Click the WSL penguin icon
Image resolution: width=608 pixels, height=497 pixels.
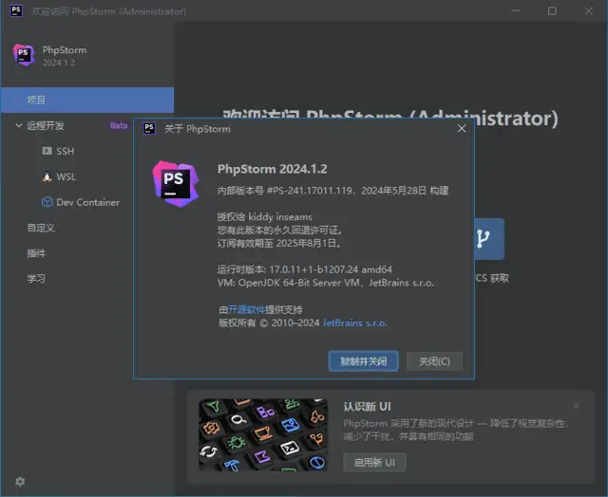click(47, 176)
